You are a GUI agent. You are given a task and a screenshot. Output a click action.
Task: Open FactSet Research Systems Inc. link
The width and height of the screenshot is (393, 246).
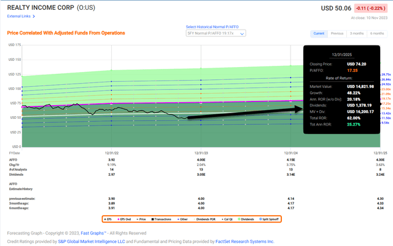click(x=244, y=242)
